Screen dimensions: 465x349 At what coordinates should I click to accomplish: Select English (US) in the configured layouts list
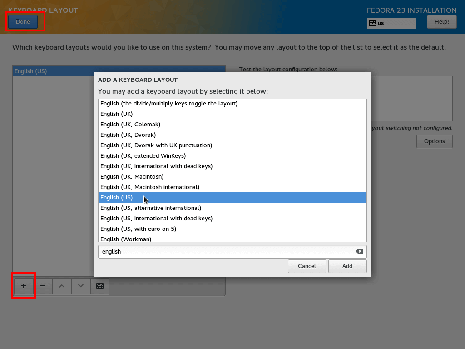click(x=50, y=71)
